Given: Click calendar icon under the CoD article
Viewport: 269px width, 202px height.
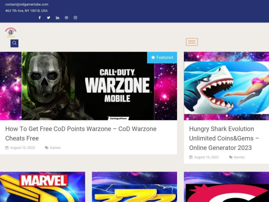Looking at the screenshot, I should point(7,148).
